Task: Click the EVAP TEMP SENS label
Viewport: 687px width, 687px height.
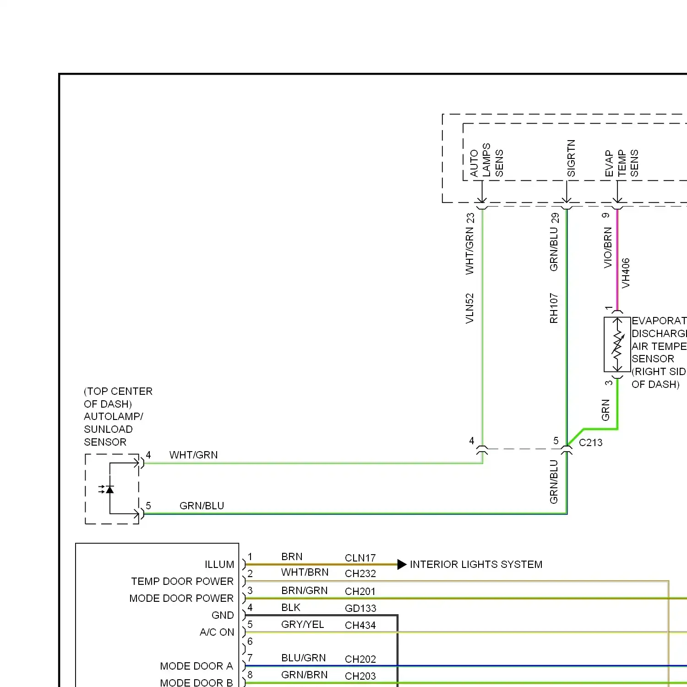Action: tap(622, 164)
